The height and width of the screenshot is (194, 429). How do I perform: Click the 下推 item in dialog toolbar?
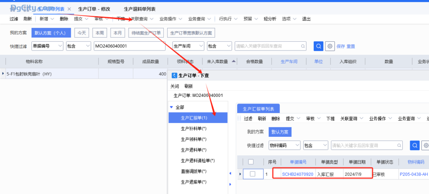[x=331, y=118]
